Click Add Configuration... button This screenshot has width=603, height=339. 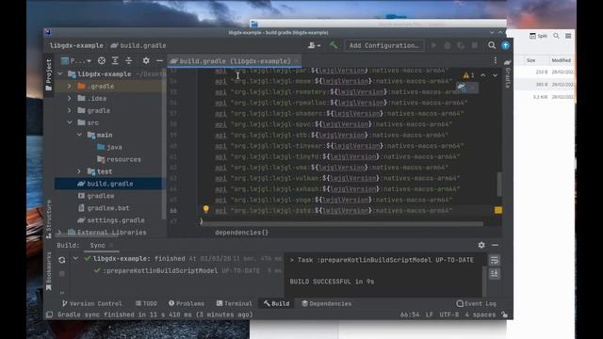coord(384,45)
